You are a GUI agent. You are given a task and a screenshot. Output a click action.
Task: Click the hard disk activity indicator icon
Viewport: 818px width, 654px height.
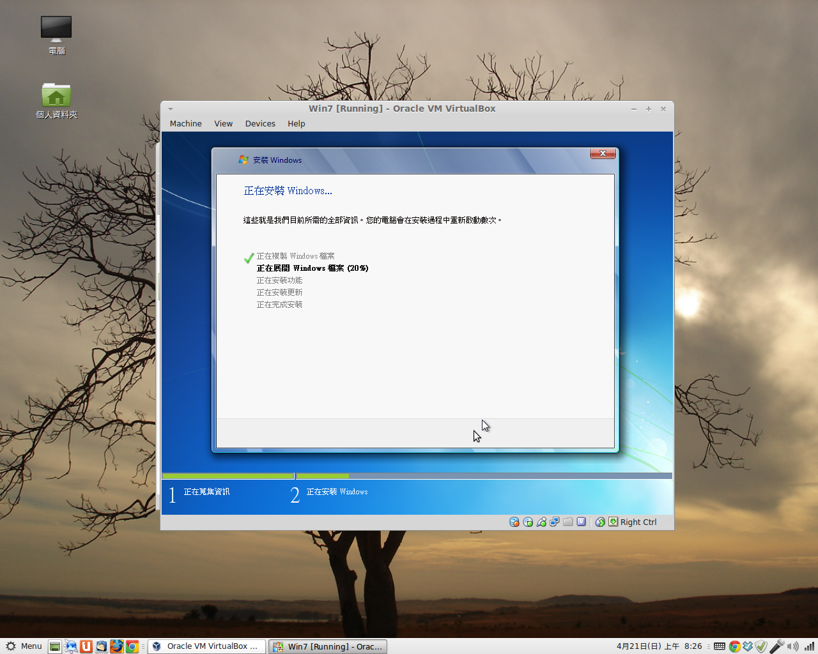[514, 522]
